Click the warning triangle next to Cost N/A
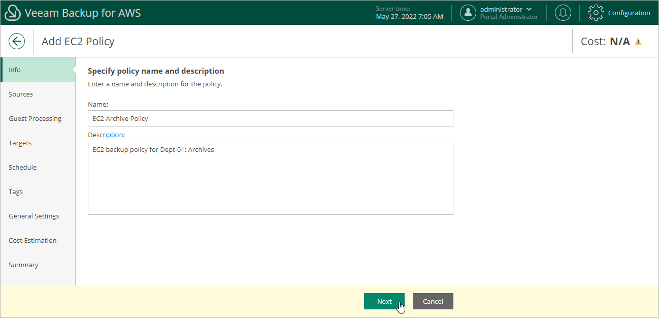 (x=639, y=41)
